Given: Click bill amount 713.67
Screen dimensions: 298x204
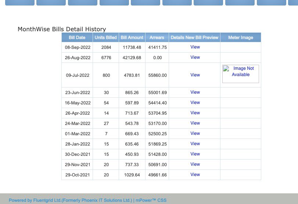Looking at the screenshot, I should [132, 113].
